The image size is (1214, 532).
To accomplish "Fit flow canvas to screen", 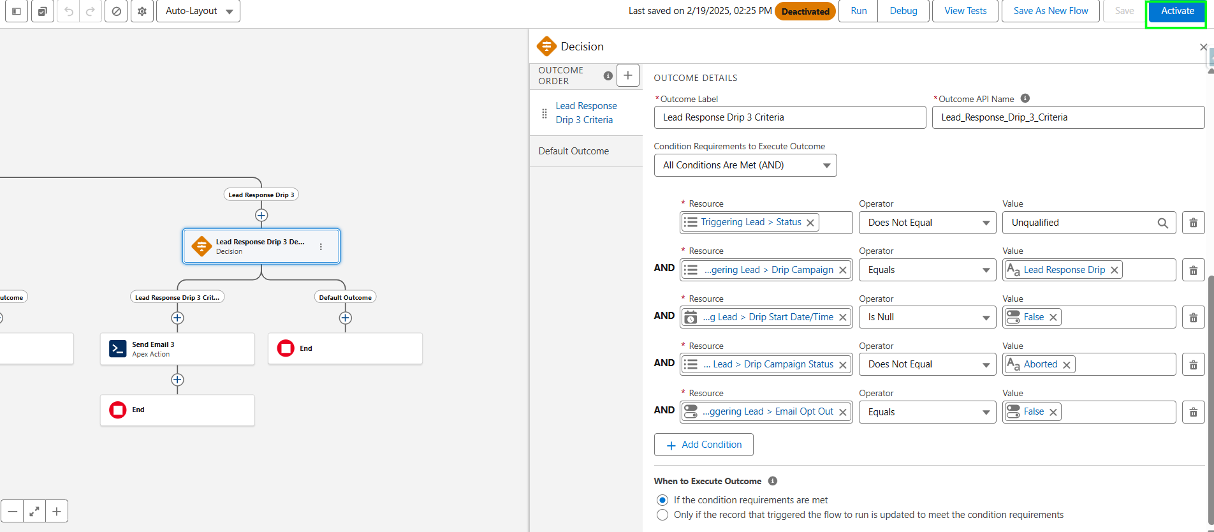I will click(34, 511).
